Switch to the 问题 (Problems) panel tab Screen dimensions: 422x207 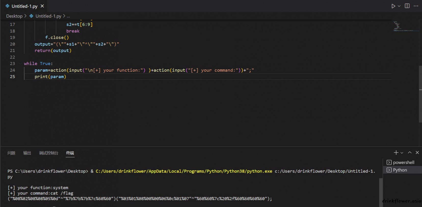pos(11,153)
